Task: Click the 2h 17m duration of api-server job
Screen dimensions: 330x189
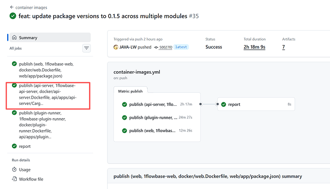Action: click(x=186, y=104)
